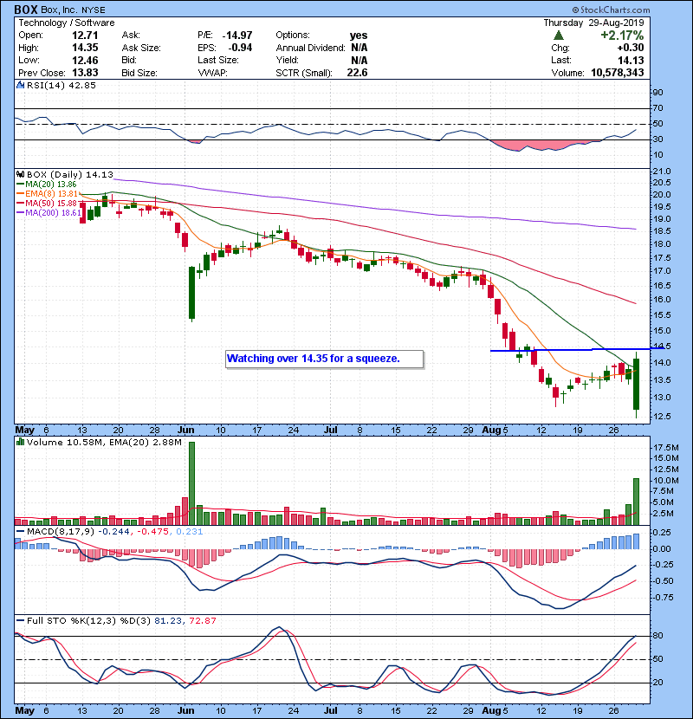Click the 12.5 price scale label

[x=662, y=417]
